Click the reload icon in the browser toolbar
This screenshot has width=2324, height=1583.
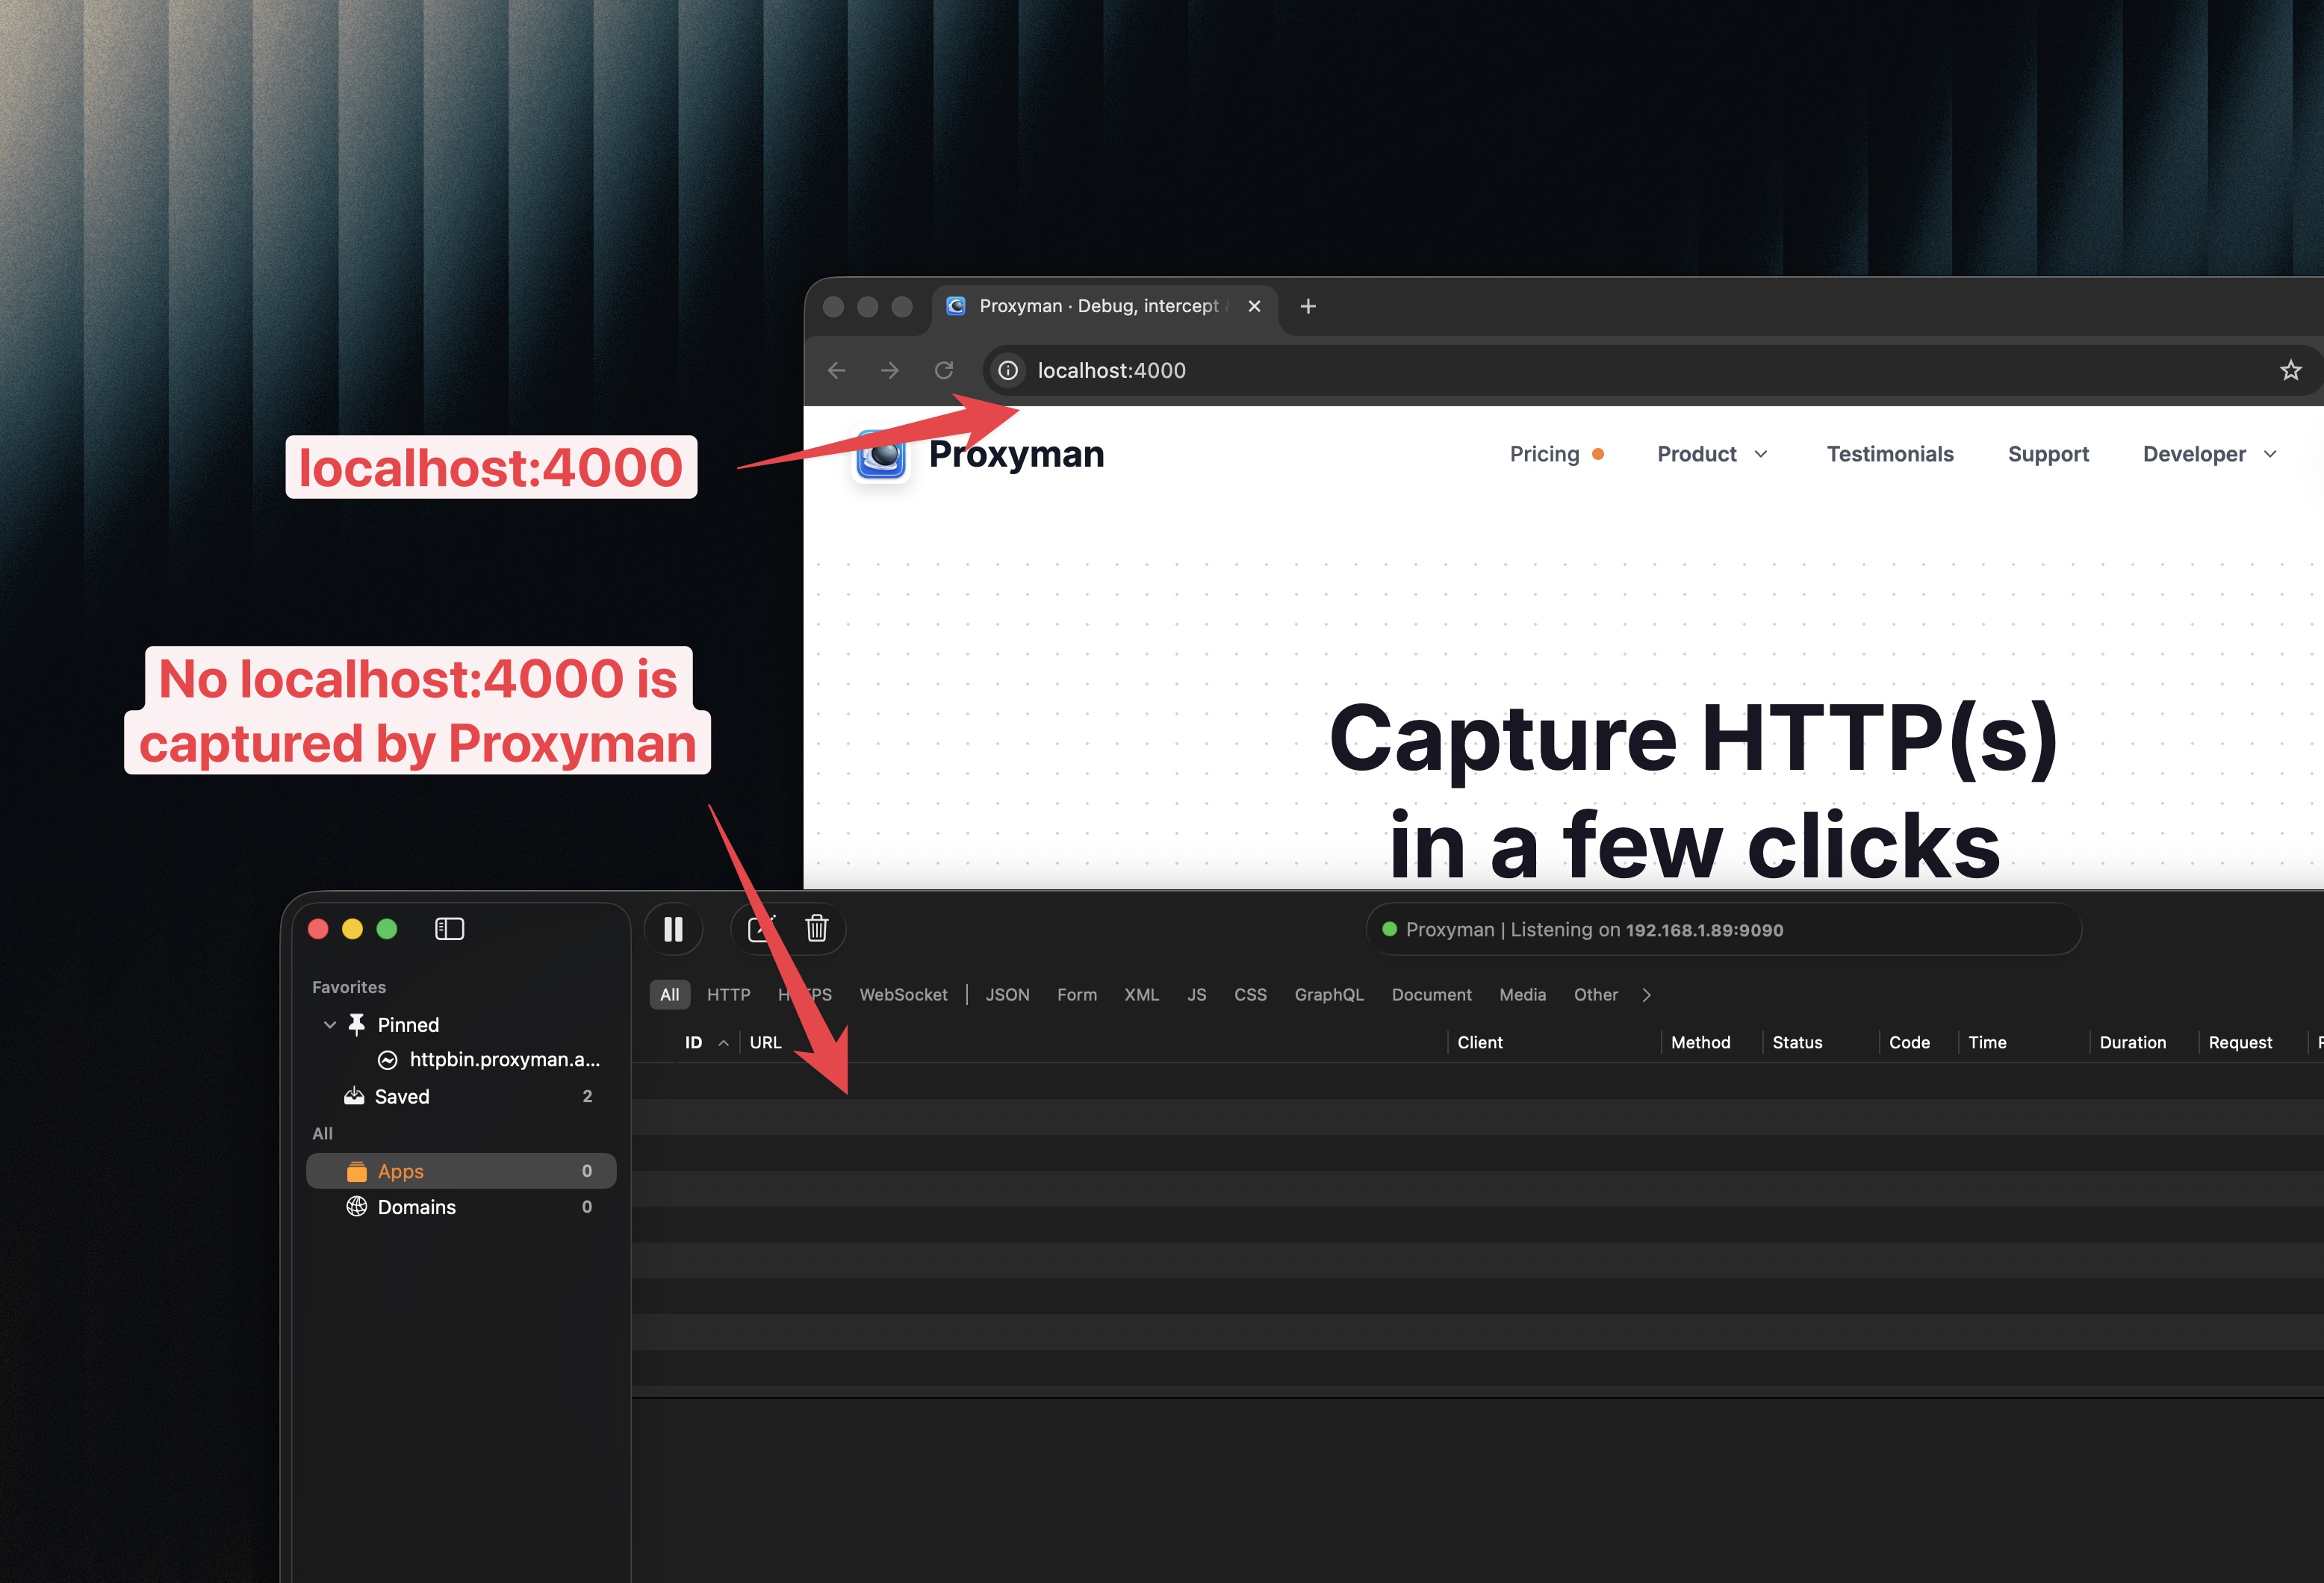pyautogui.click(x=943, y=370)
